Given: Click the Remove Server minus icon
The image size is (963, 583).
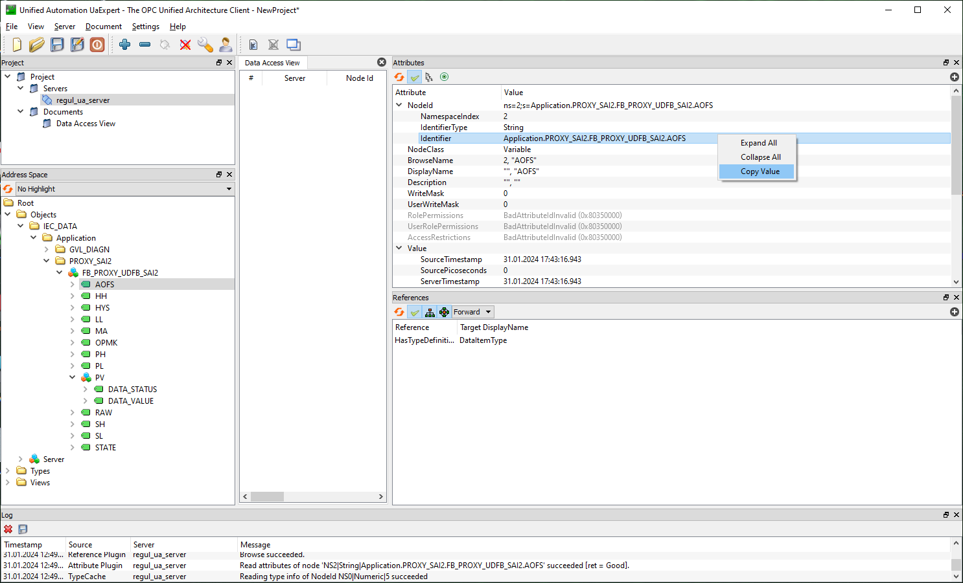Looking at the screenshot, I should click(x=145, y=45).
